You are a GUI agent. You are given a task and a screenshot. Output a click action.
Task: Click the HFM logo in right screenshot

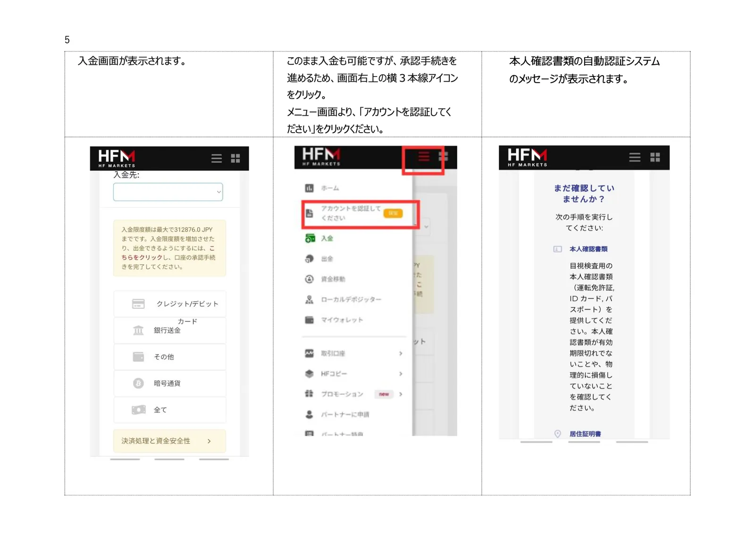click(x=527, y=157)
